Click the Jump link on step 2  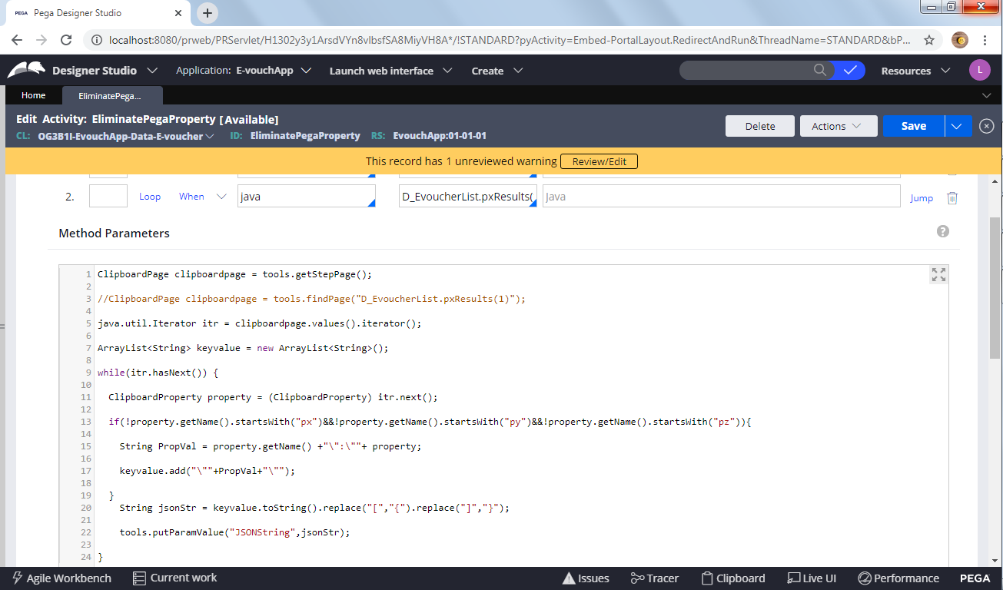click(921, 197)
